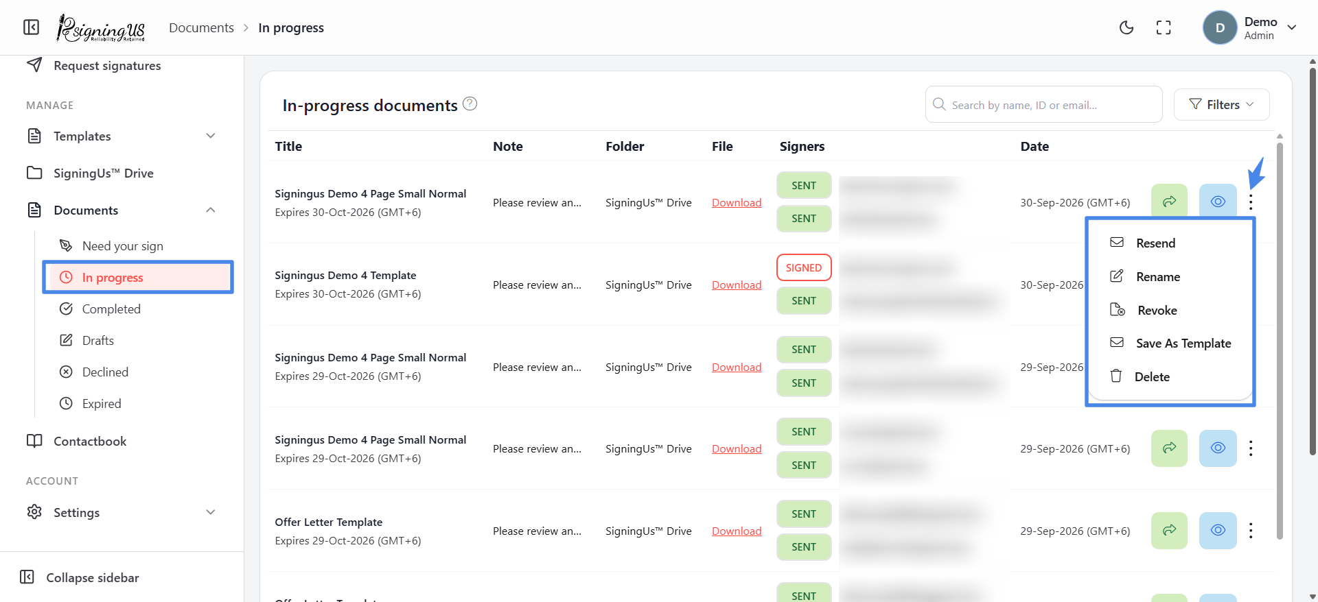This screenshot has height=602, width=1318.
Task: Share the Offer Letter Template document
Action: pyautogui.click(x=1169, y=531)
